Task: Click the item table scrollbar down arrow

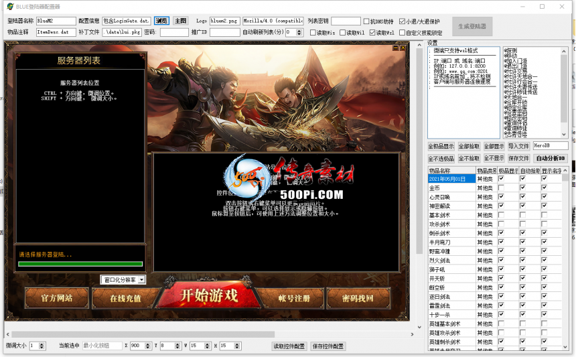Action: pyautogui.click(x=565, y=347)
